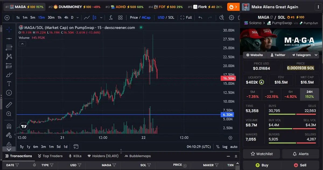Toggle log scale on chart

click(225, 147)
